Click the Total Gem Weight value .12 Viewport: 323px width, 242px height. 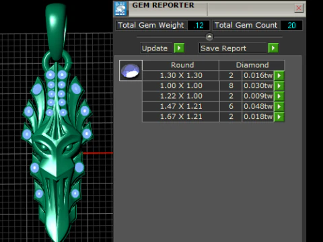tap(199, 26)
